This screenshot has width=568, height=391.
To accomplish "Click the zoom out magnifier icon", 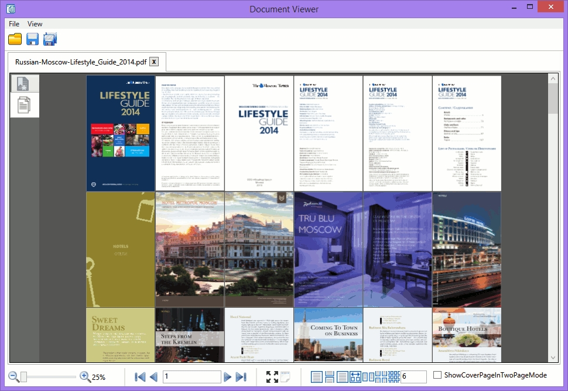I will 13,376.
